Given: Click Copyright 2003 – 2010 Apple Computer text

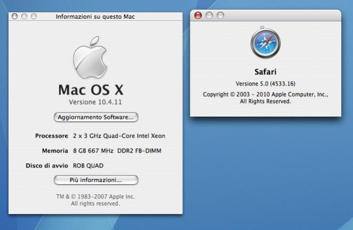Looking at the screenshot, I should pyautogui.click(x=266, y=94).
